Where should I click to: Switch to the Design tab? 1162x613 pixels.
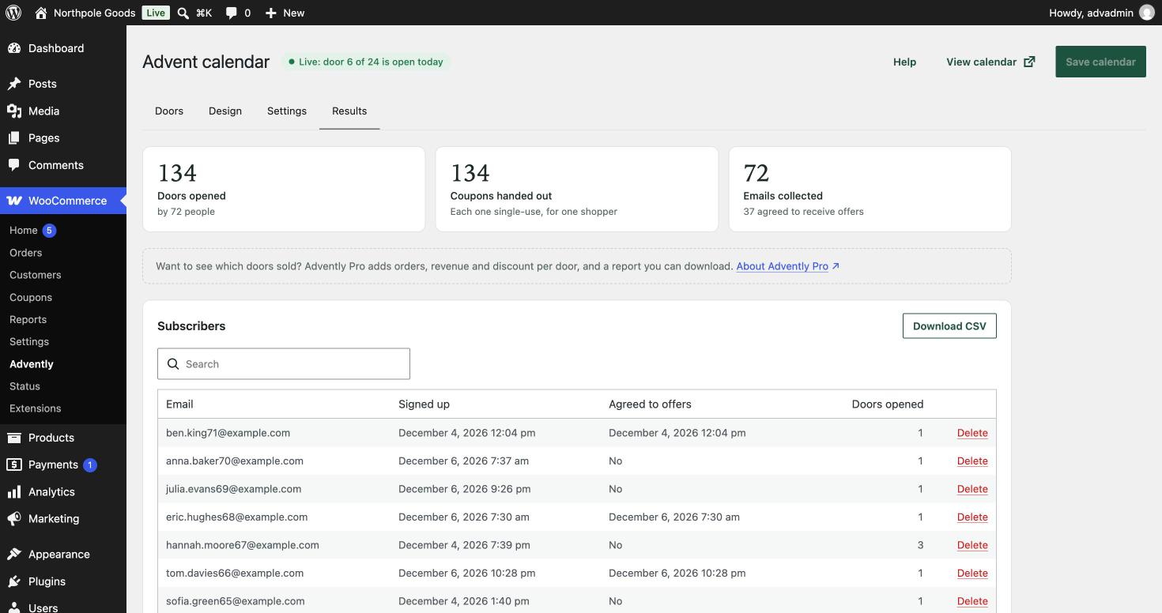[x=225, y=111]
